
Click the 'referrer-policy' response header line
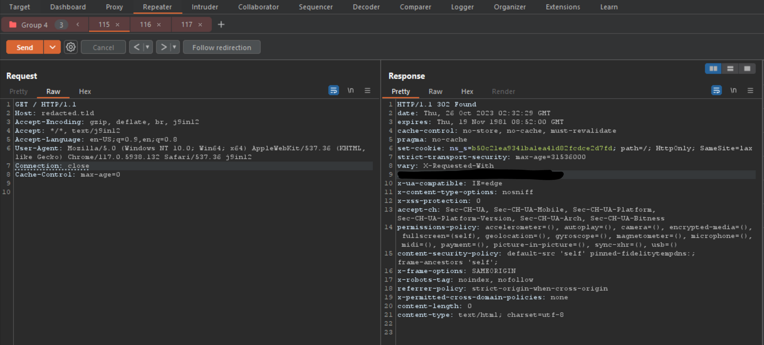[503, 289]
